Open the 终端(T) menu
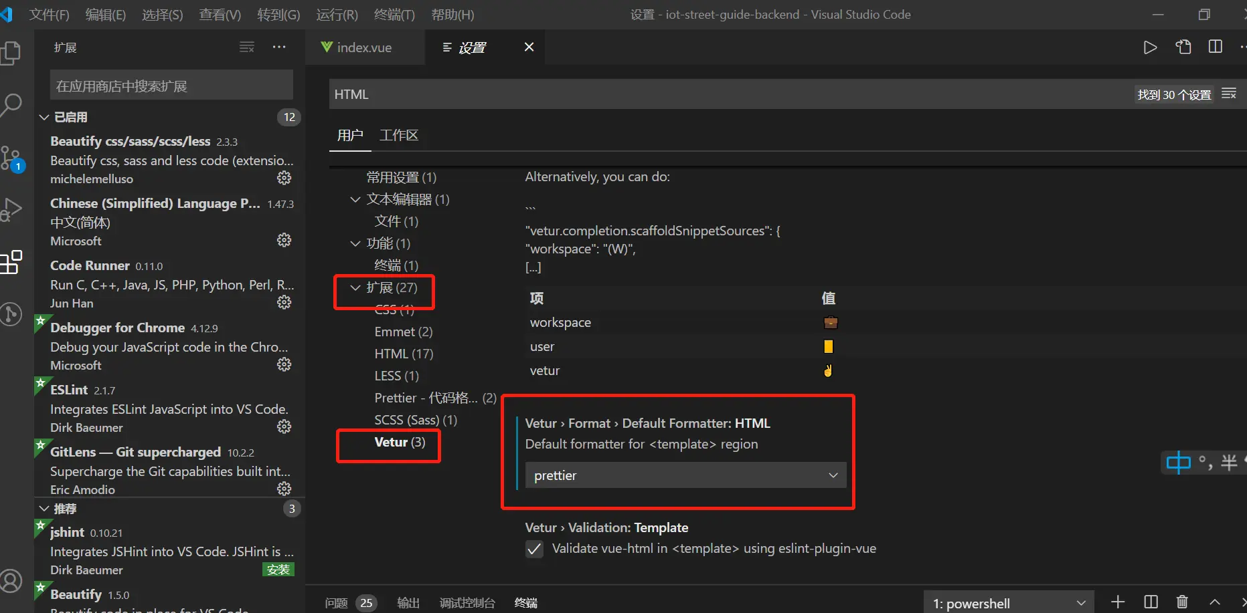 point(394,15)
